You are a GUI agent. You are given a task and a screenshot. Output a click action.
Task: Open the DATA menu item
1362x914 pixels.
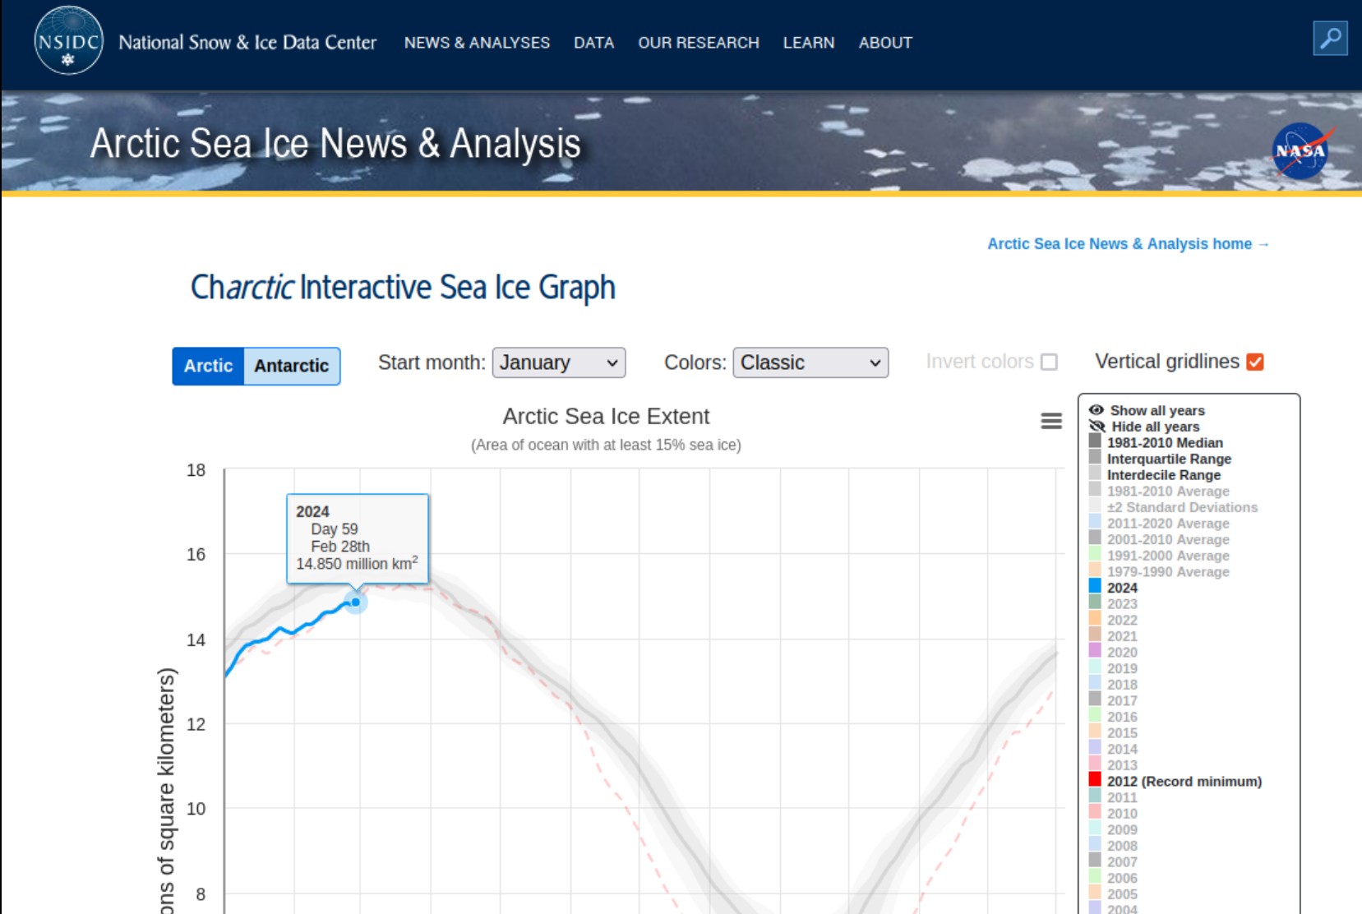tap(593, 43)
